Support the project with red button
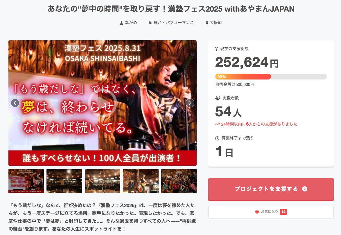Viewport: 341px width, 235px height. tap(271, 189)
